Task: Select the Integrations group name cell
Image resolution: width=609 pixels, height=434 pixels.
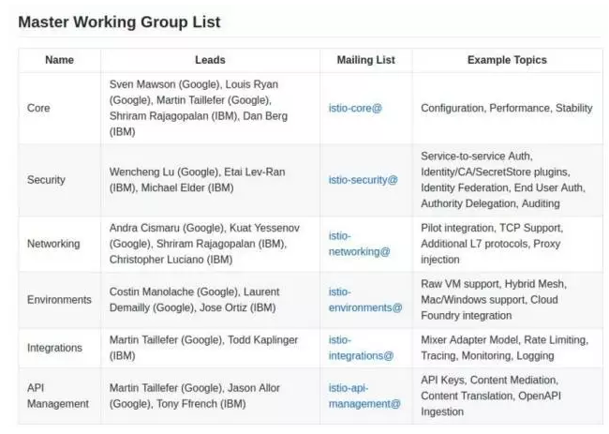Action: click(x=59, y=348)
